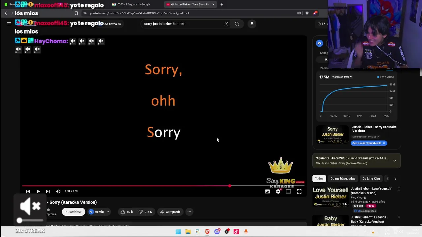Play the karaoke video

[38, 191]
